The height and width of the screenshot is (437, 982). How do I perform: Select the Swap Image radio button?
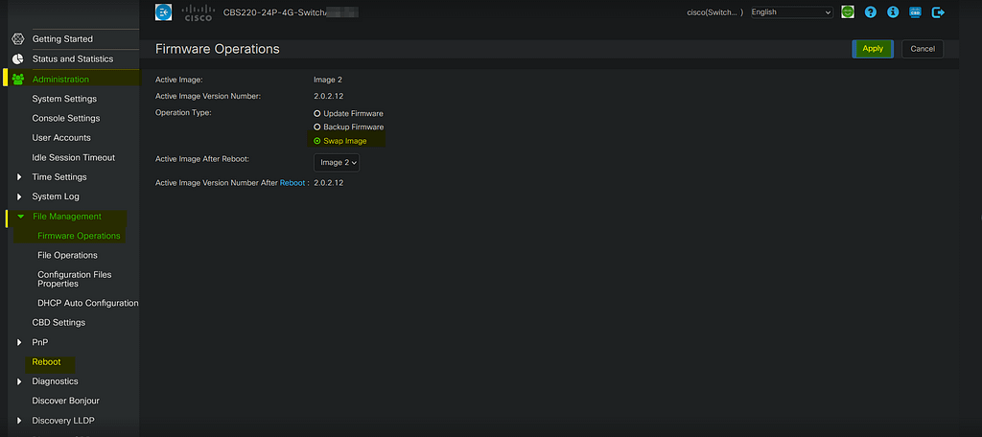click(317, 141)
